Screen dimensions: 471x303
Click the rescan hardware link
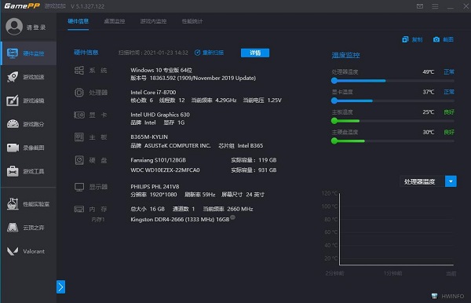(x=209, y=53)
